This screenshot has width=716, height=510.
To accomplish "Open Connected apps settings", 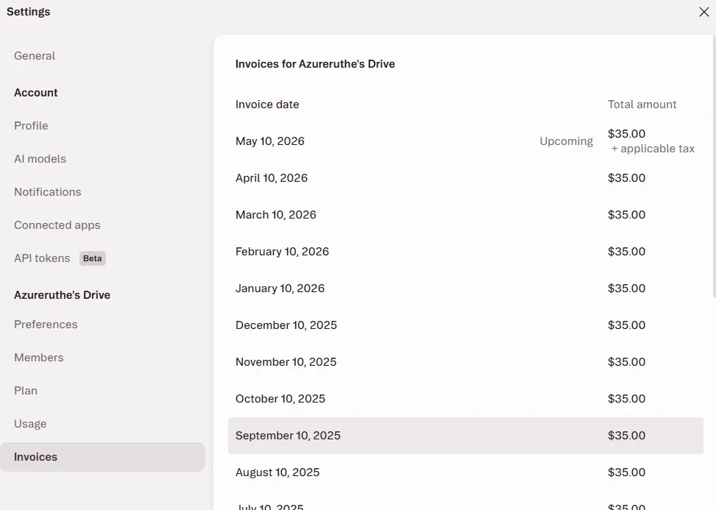I will click(57, 225).
